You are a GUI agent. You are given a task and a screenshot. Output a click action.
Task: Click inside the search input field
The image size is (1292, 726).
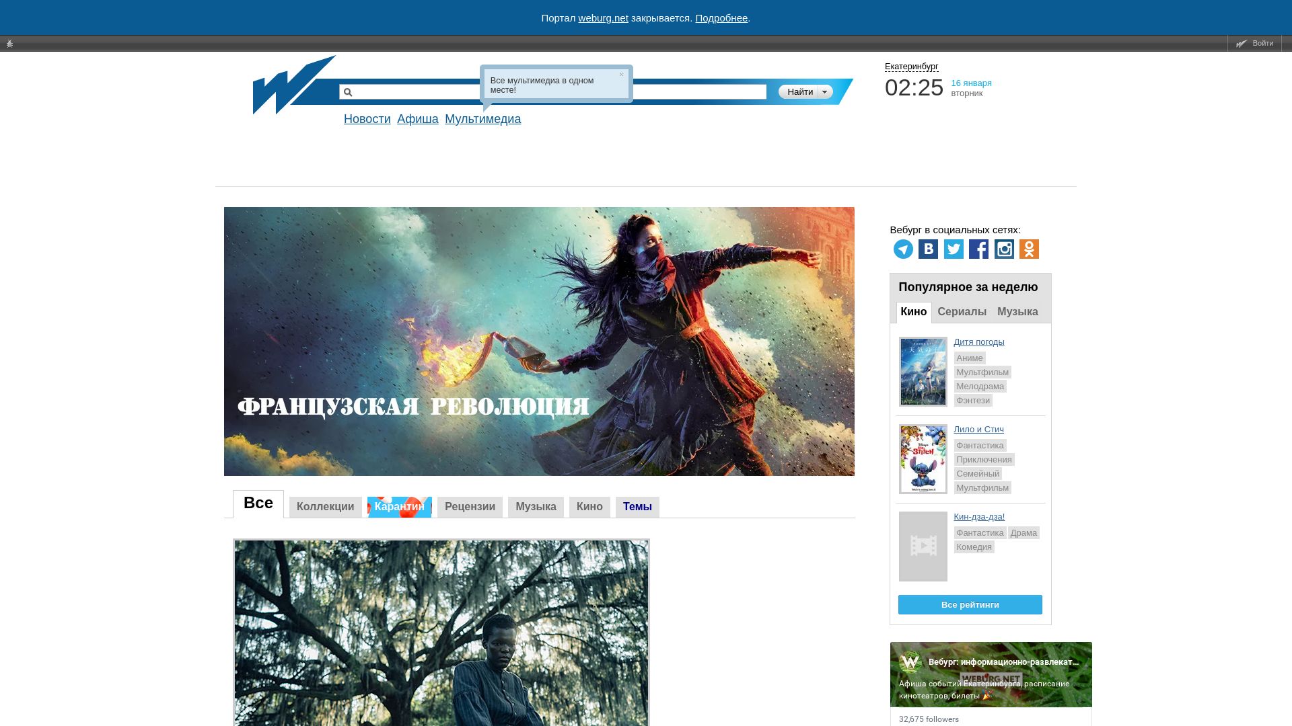tap(538, 91)
